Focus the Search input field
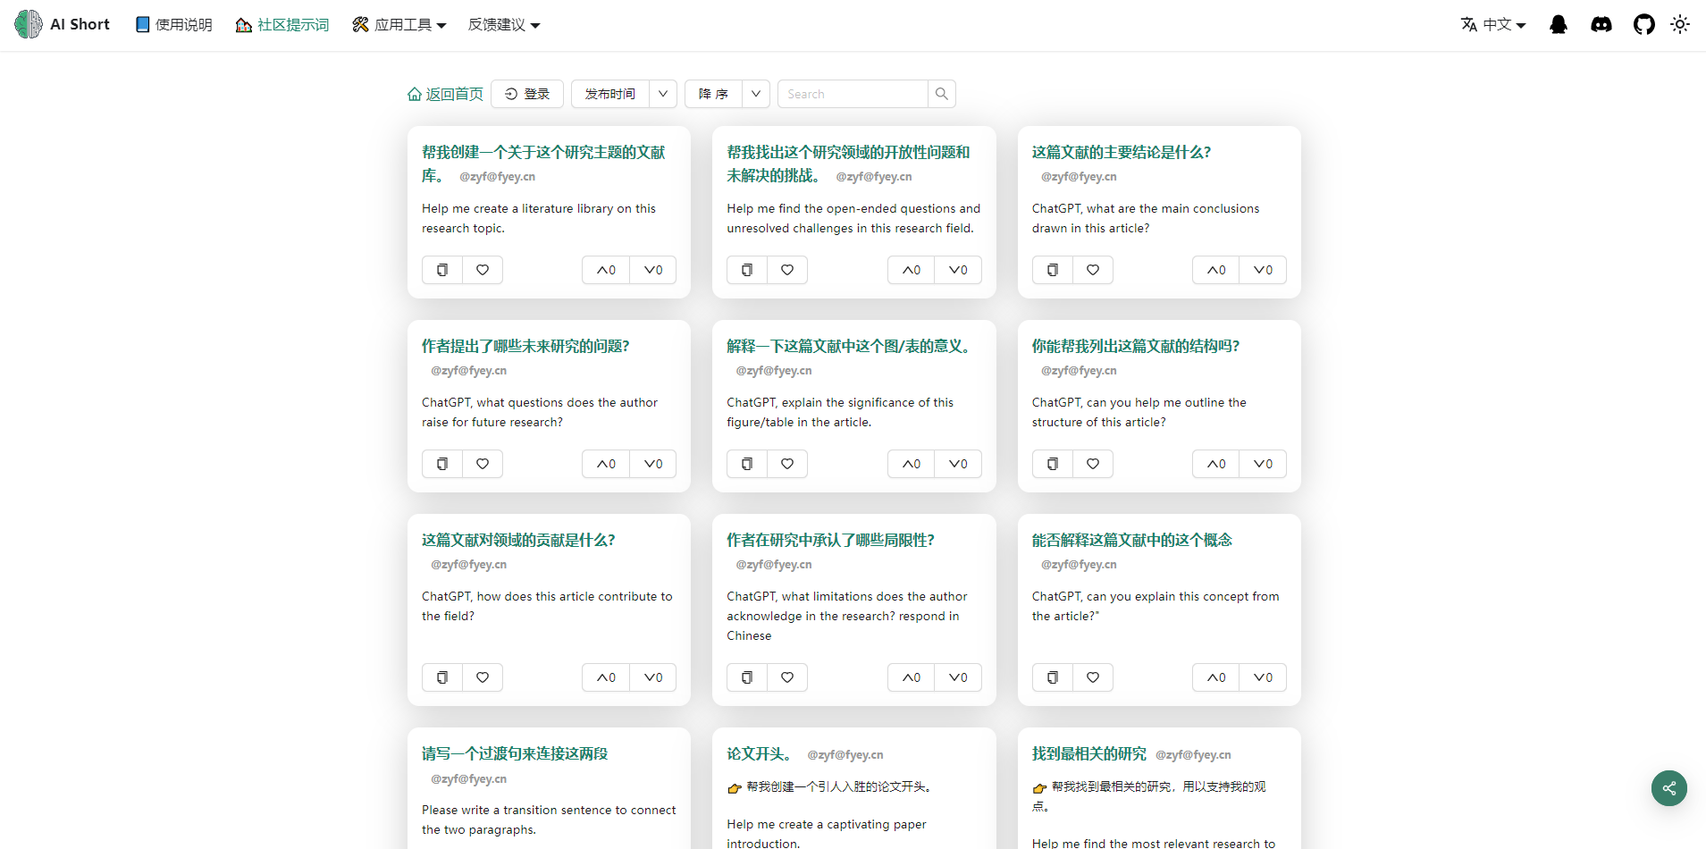1706x849 pixels. tap(853, 94)
